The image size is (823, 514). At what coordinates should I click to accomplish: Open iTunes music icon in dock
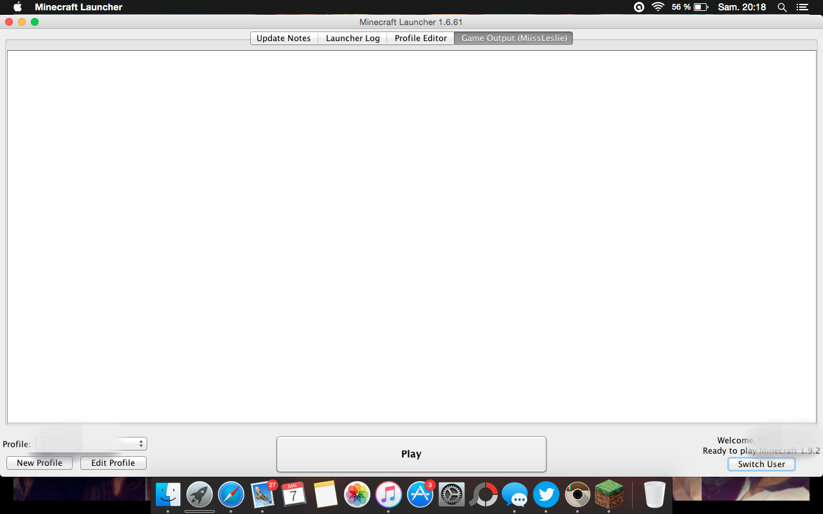tap(388, 494)
